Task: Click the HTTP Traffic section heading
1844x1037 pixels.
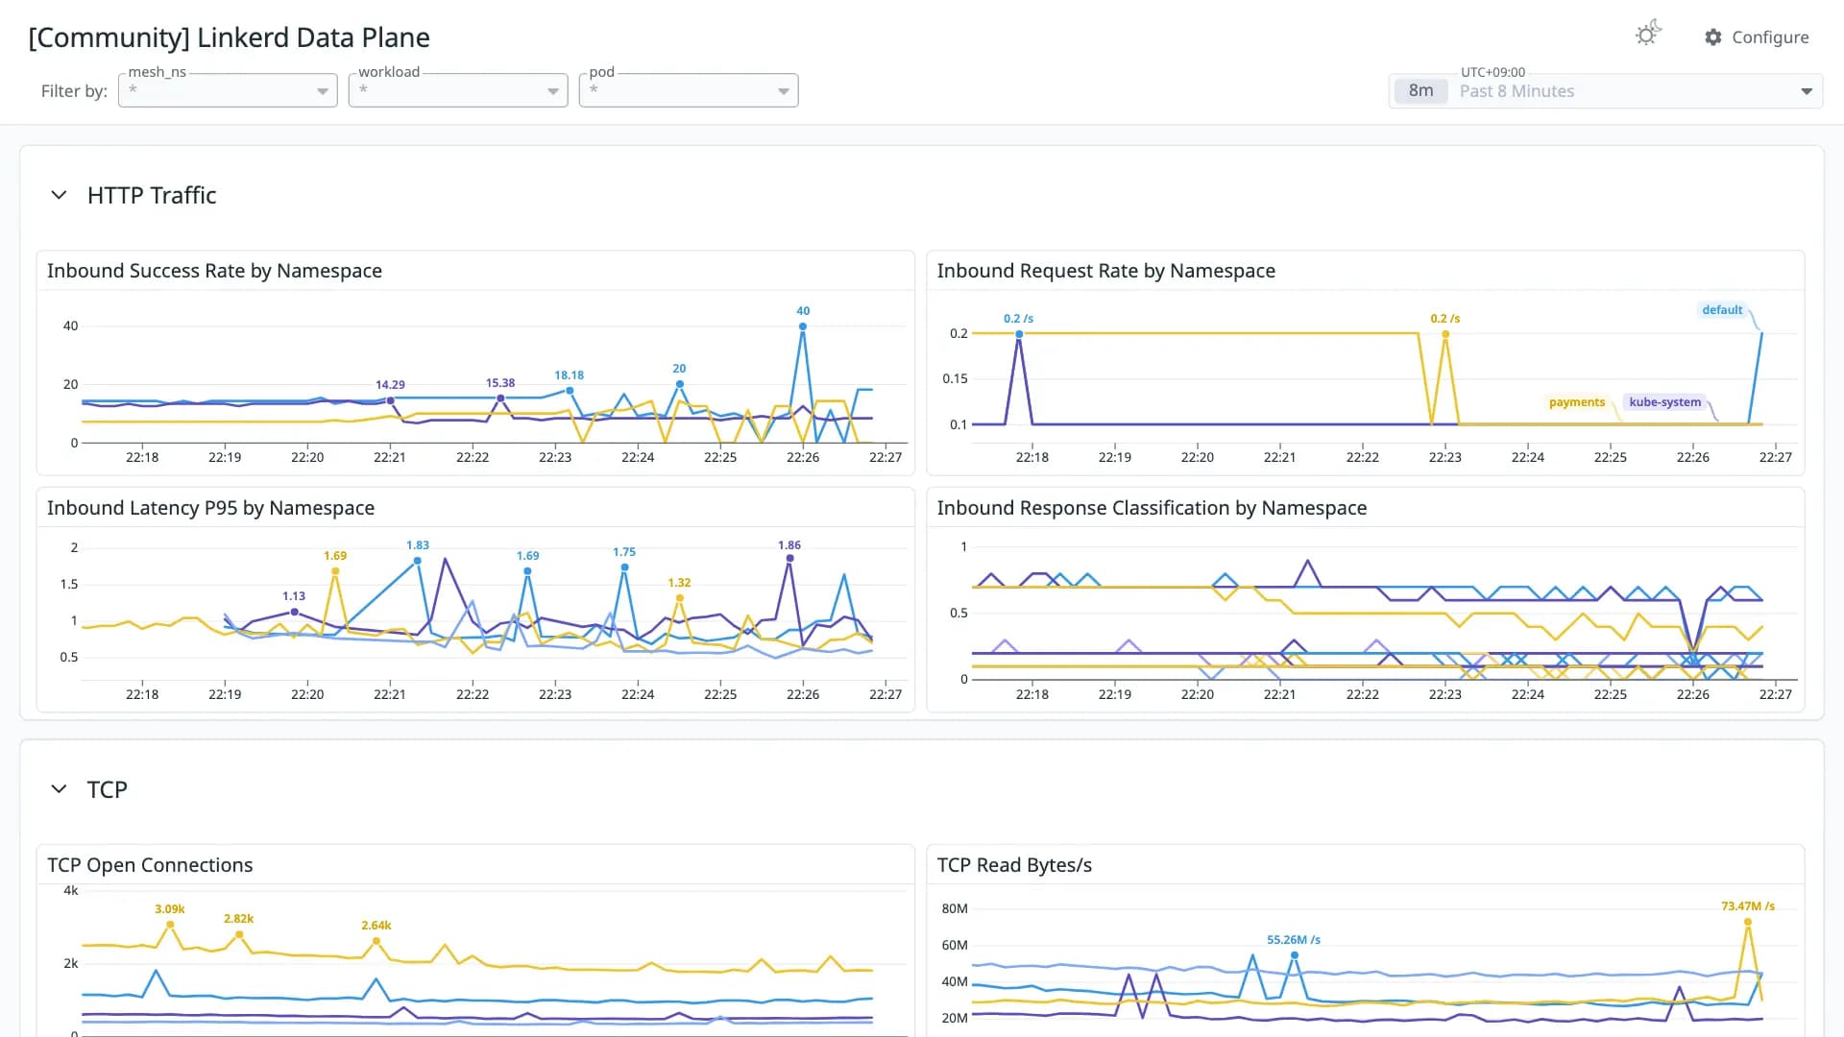Action: tap(152, 195)
